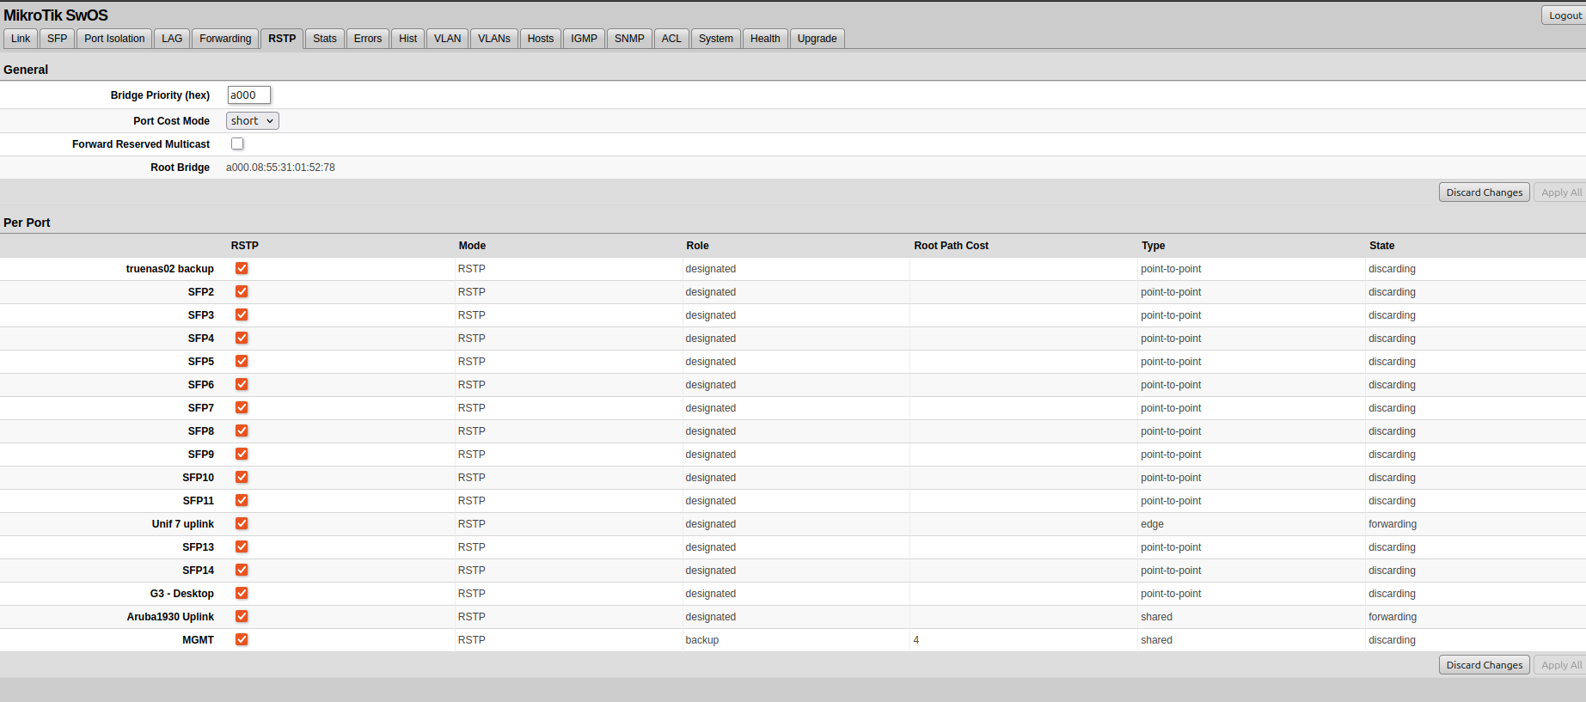Viewport: 1586px width, 702px height.
Task: Toggle RSTP checkbox for SFP14
Action: click(x=242, y=570)
